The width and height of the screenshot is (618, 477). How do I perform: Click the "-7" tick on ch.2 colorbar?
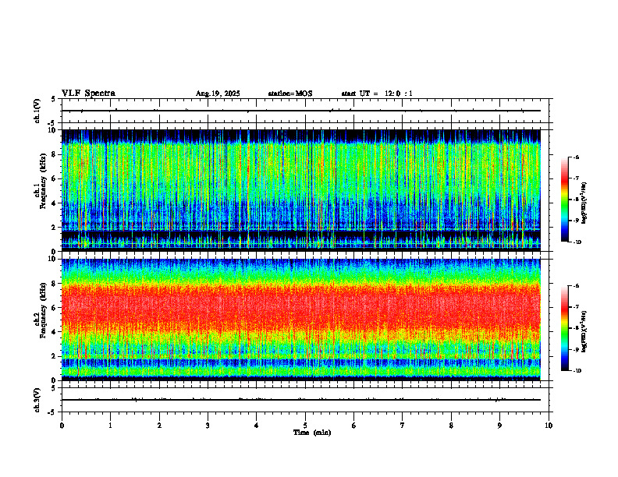pos(576,307)
